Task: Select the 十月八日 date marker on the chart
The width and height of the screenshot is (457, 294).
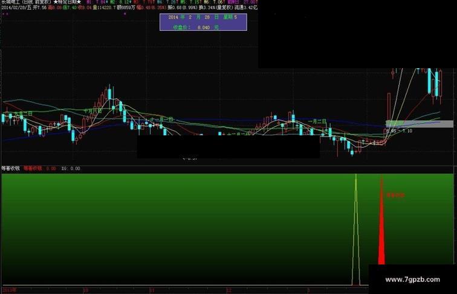Action: (93, 111)
